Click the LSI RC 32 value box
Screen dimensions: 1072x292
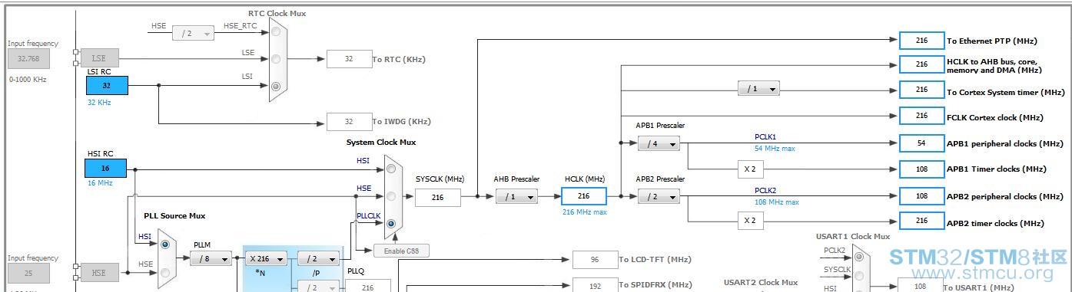click(106, 86)
